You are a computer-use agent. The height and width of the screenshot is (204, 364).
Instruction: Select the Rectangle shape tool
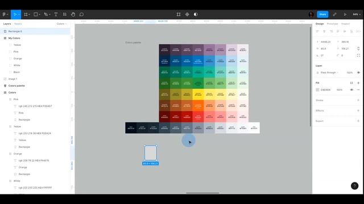[35, 14]
